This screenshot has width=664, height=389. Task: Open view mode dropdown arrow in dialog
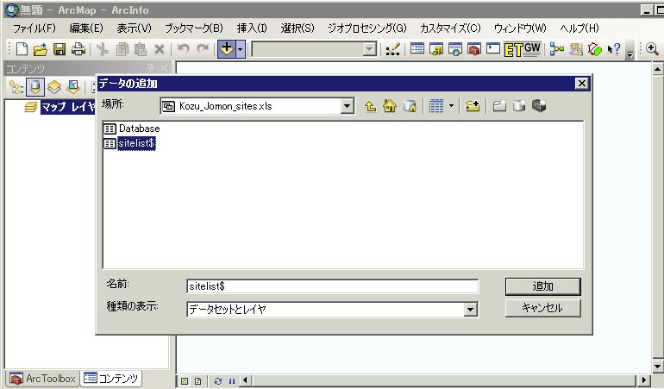coord(451,106)
